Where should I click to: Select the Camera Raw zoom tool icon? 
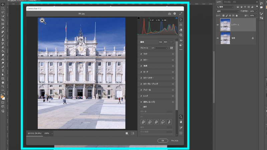[181, 117]
